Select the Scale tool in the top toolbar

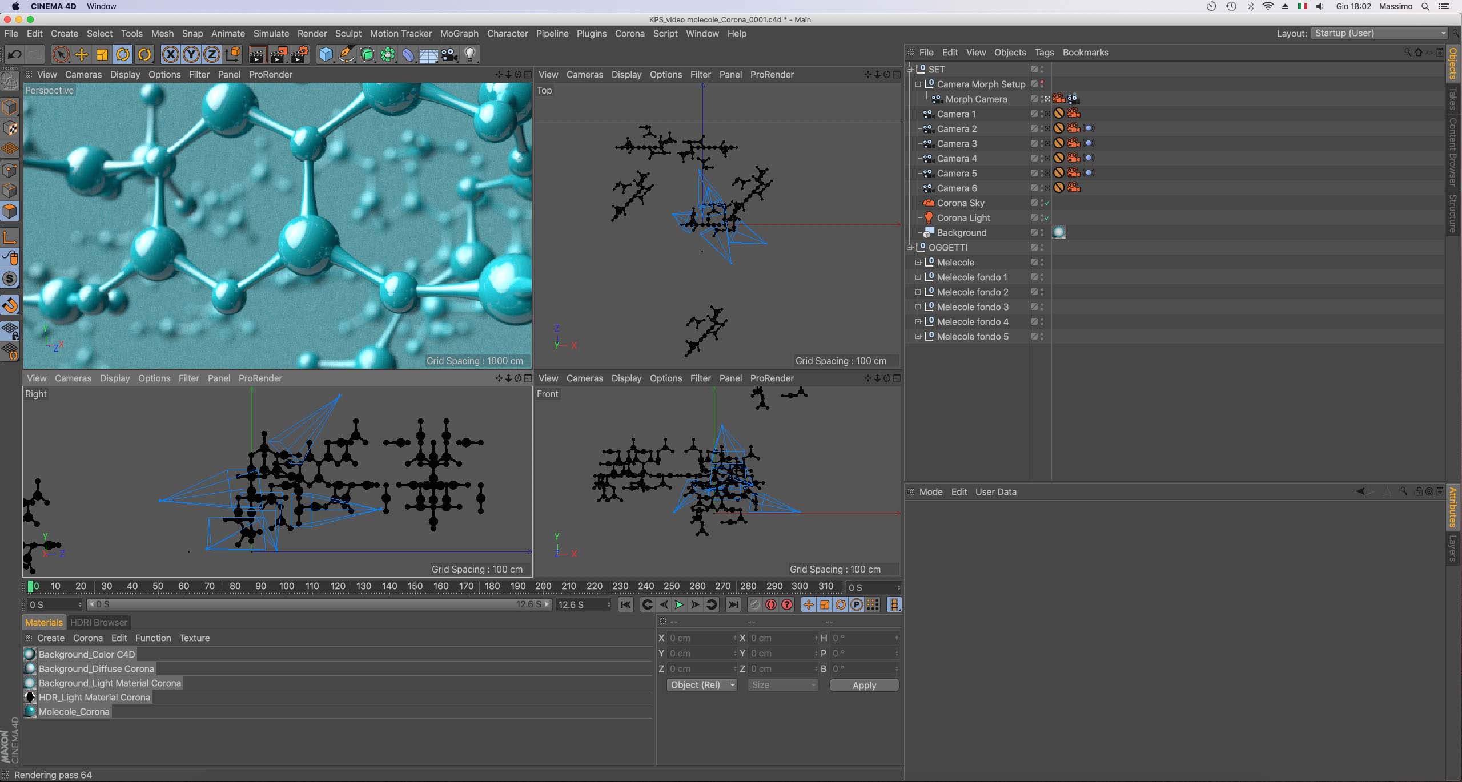coord(102,55)
